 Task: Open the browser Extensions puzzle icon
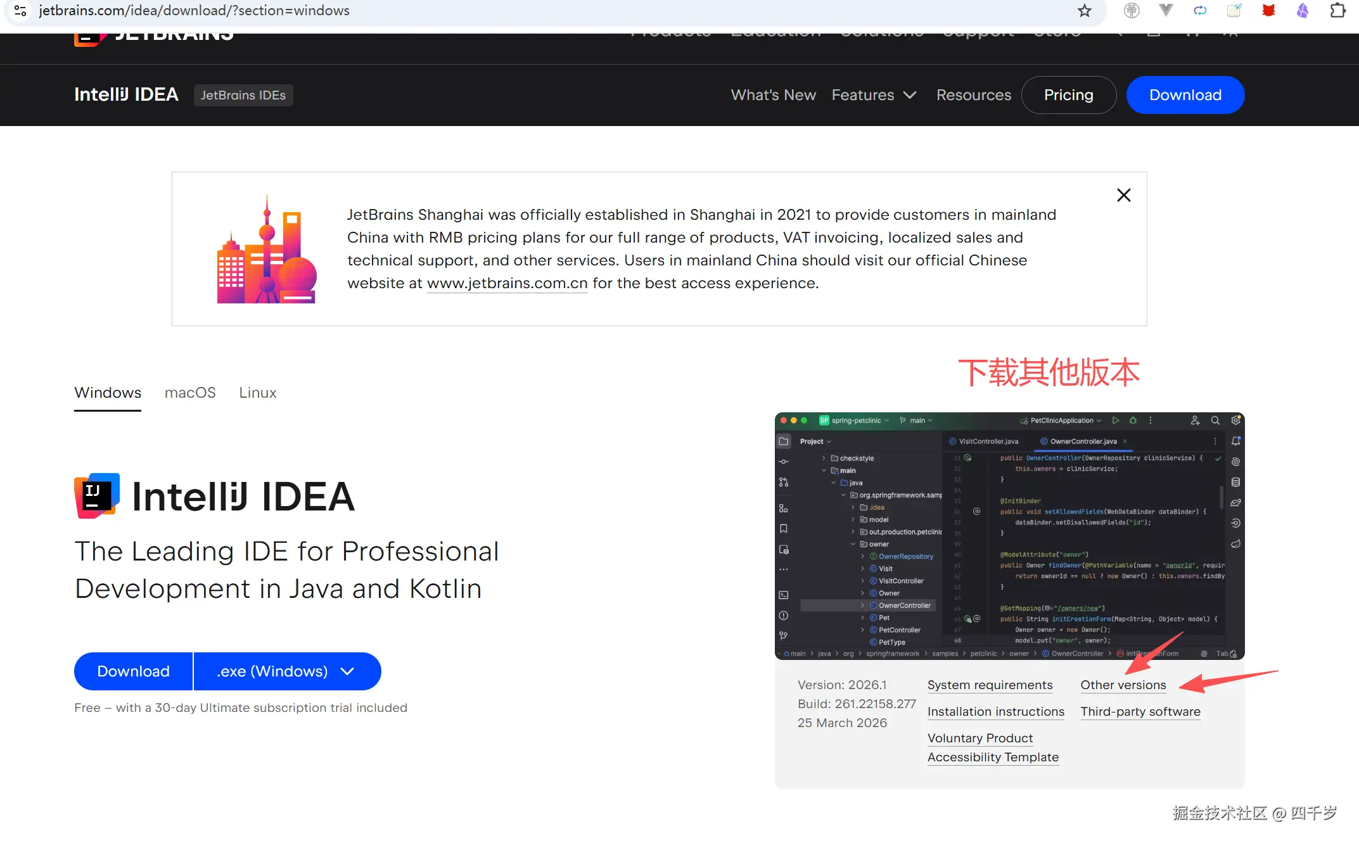click(x=1337, y=11)
